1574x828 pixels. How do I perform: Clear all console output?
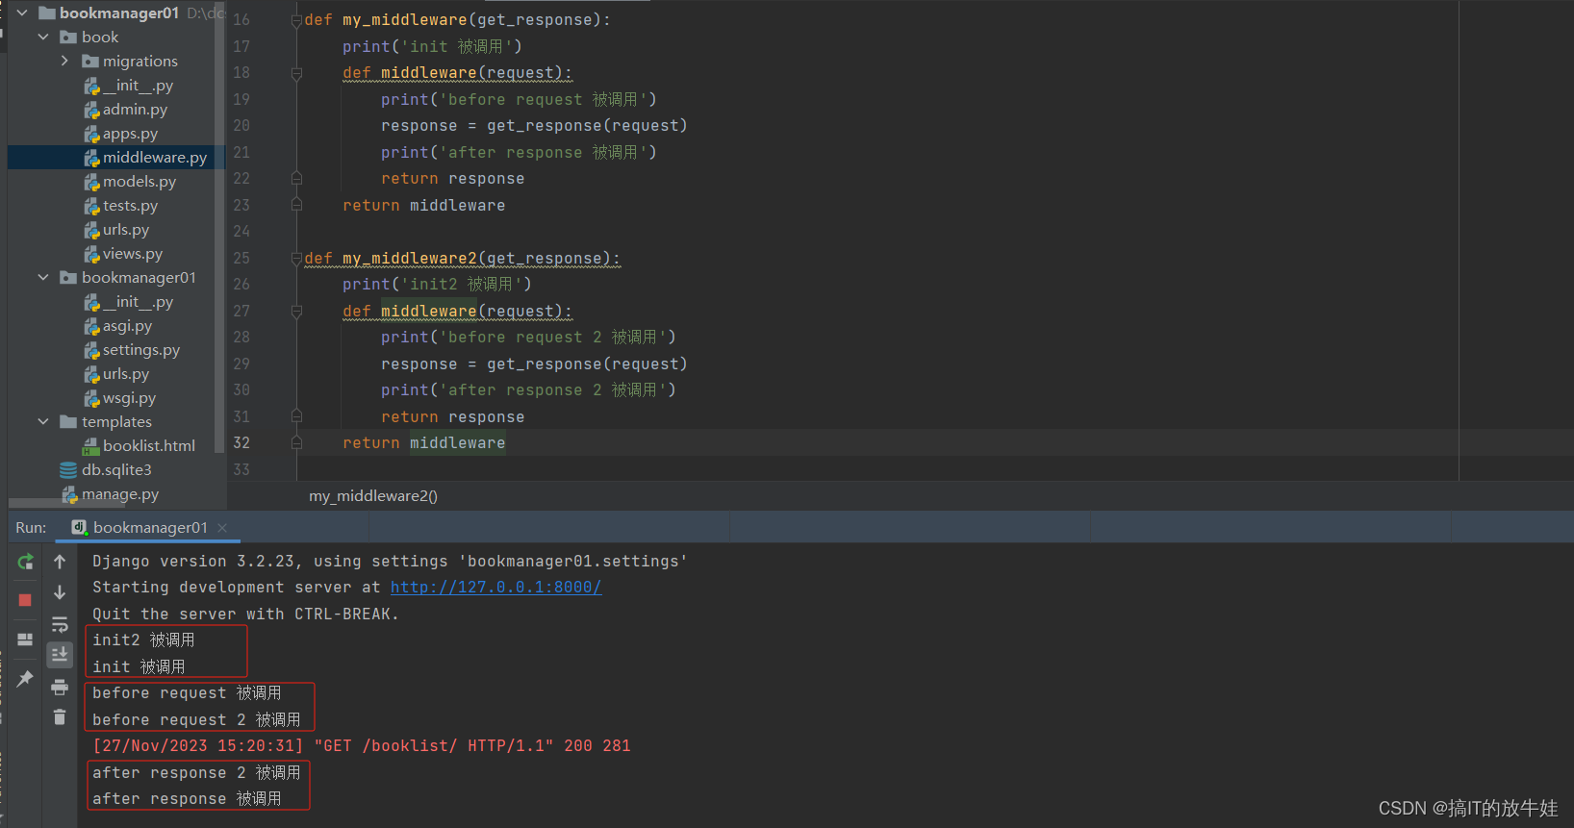tap(60, 717)
